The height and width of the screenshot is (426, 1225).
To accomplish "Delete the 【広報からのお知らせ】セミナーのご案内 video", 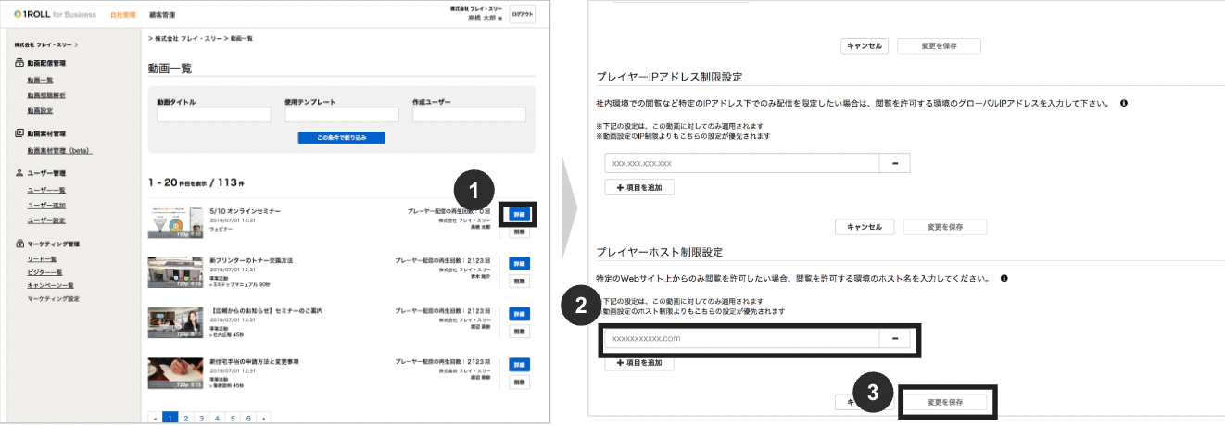I will click(519, 332).
